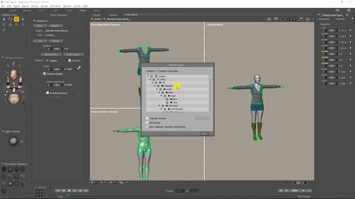Image resolution: width=355 pixels, height=199 pixels.
Task: Click the second Document Display style sphere
Action: coord(10,169)
